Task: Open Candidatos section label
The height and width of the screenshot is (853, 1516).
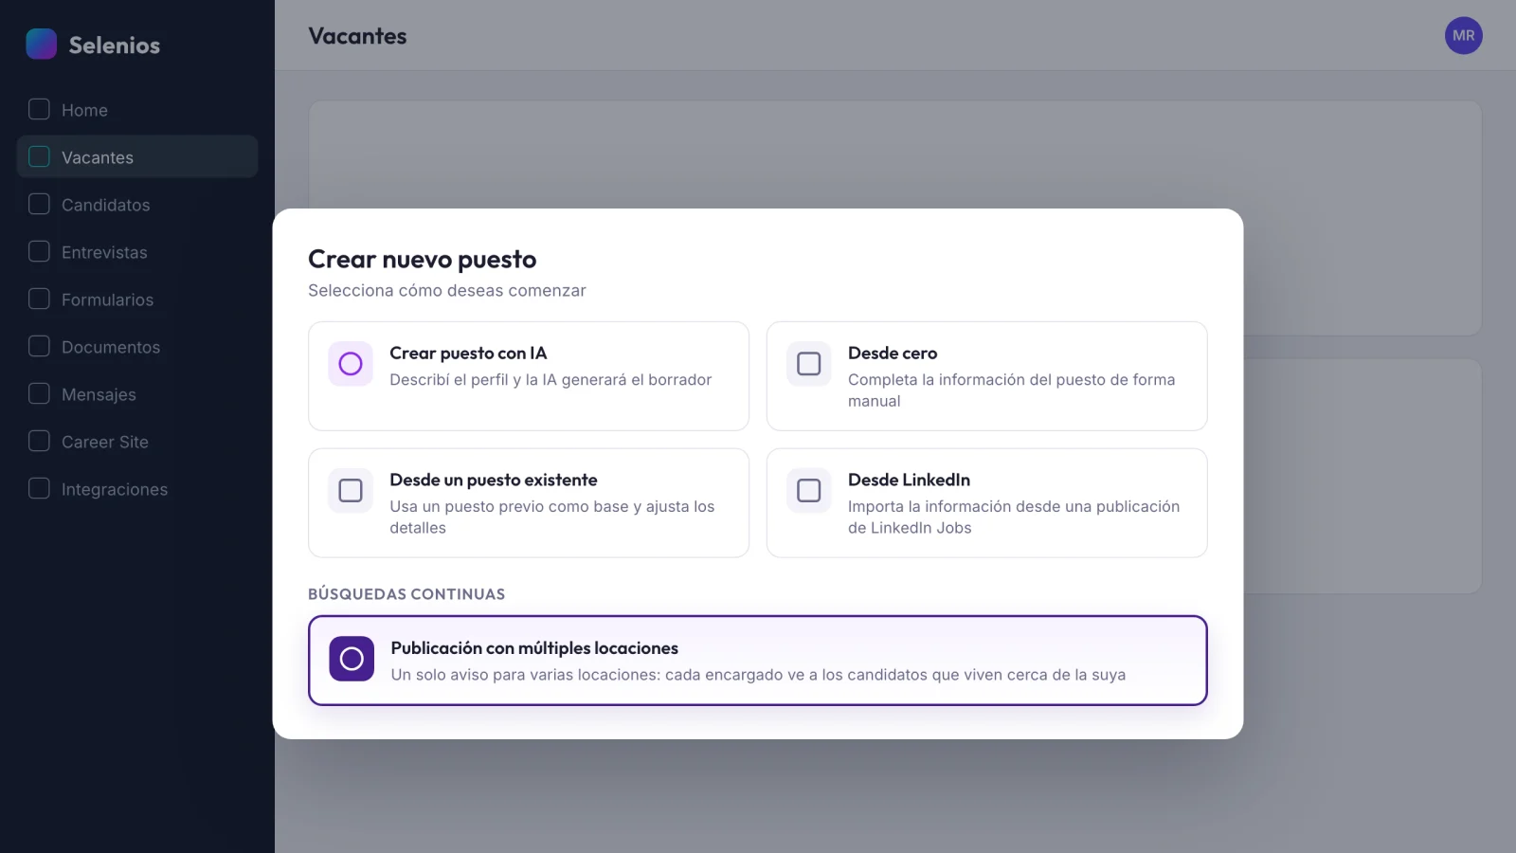Action: pos(105,205)
